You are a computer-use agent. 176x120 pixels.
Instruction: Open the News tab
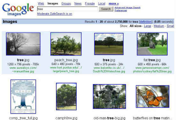point(78,4)
